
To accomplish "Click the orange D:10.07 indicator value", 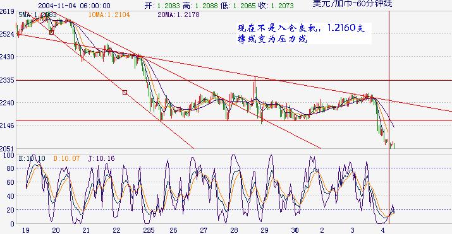I will (66, 158).
